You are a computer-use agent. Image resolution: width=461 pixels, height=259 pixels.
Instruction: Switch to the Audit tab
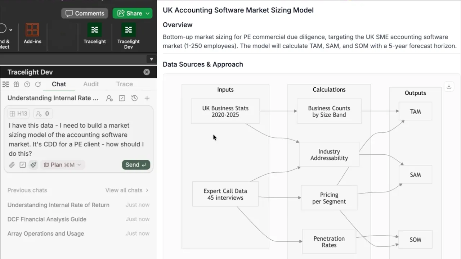[x=91, y=84]
